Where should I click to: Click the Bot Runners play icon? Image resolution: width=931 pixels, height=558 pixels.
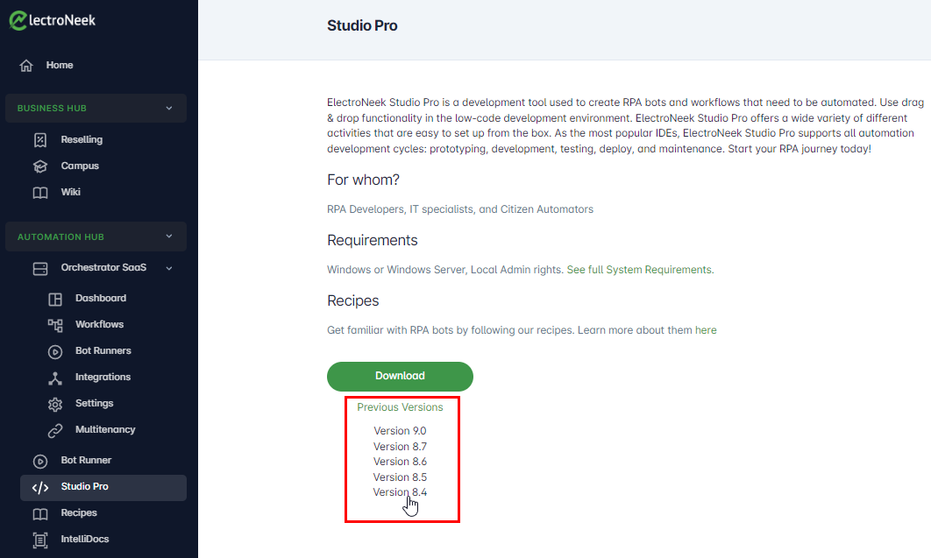pyautogui.click(x=54, y=351)
